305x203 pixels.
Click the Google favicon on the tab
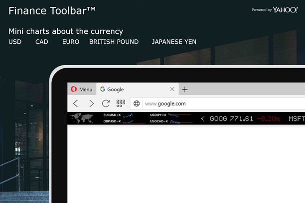pyautogui.click(x=103, y=89)
